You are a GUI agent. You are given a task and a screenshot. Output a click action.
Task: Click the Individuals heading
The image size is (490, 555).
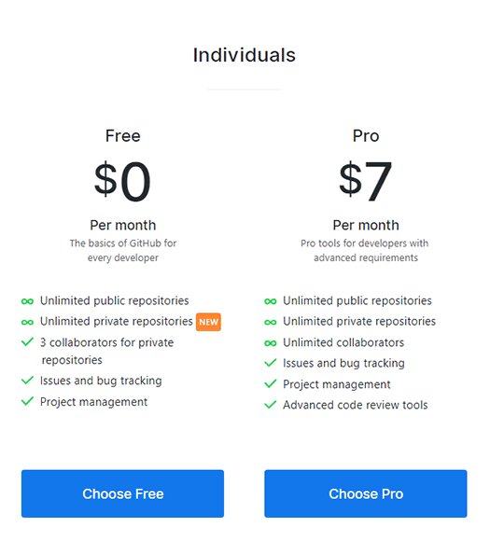coord(245,55)
